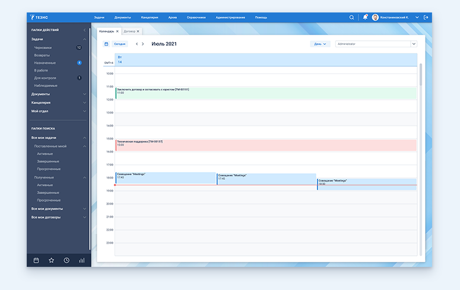Image resolution: width=460 pixels, height=290 pixels.
Task: Click the logout icon
Action: click(x=426, y=18)
